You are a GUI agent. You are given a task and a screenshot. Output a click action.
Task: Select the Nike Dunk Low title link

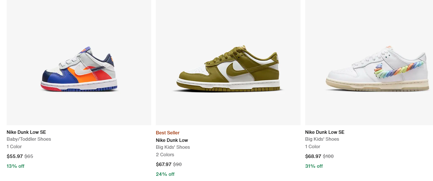coord(172,140)
